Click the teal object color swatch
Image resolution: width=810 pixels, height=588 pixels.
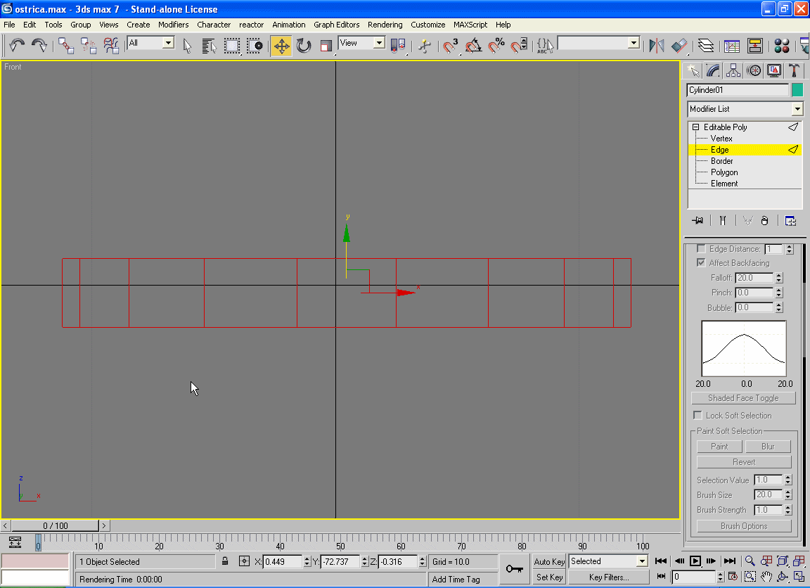click(797, 90)
